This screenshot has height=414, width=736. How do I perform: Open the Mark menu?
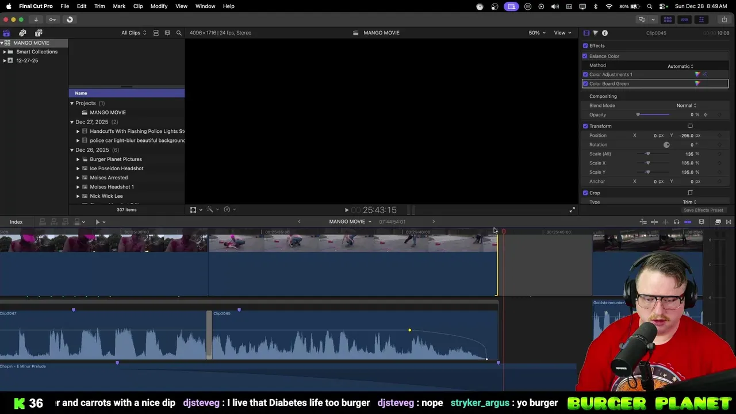[119, 6]
